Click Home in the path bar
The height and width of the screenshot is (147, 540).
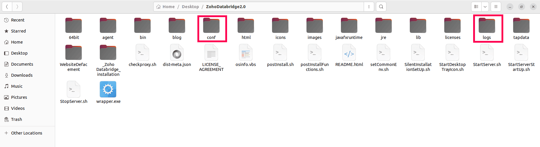[166, 7]
